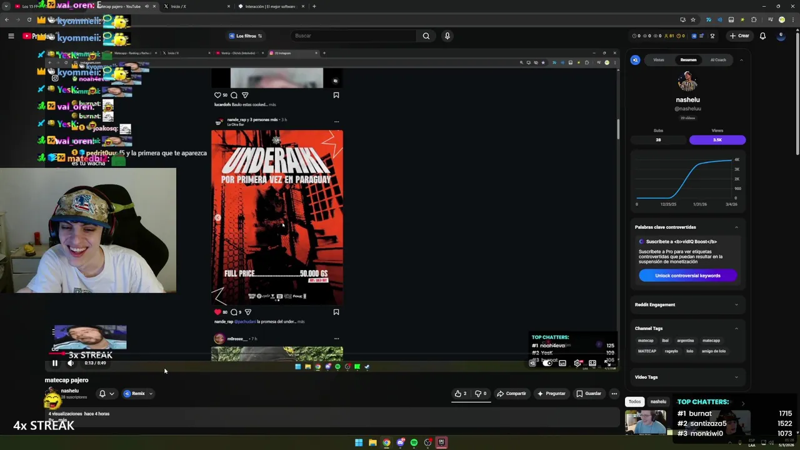Open the vidIQ playlist-list icon in header

coord(701,36)
